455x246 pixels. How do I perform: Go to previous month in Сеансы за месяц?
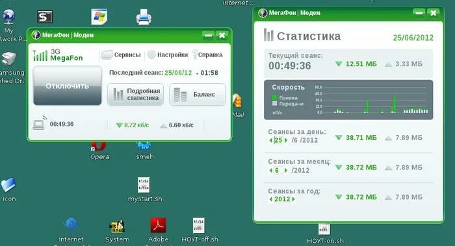(271, 170)
